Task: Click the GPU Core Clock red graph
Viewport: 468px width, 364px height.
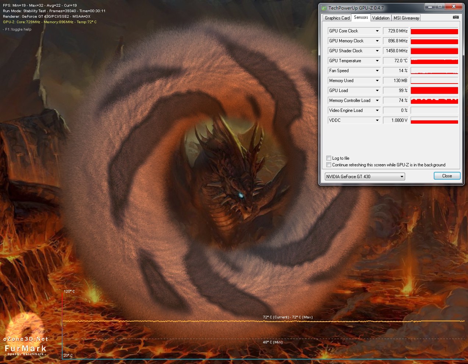Action: point(434,31)
